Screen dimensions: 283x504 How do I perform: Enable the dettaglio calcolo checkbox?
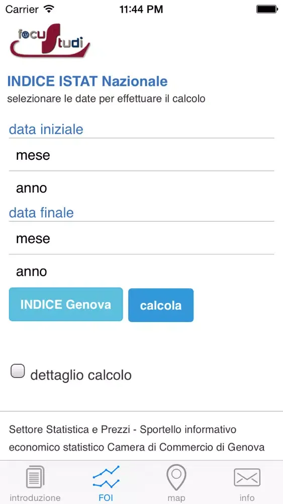click(x=18, y=371)
